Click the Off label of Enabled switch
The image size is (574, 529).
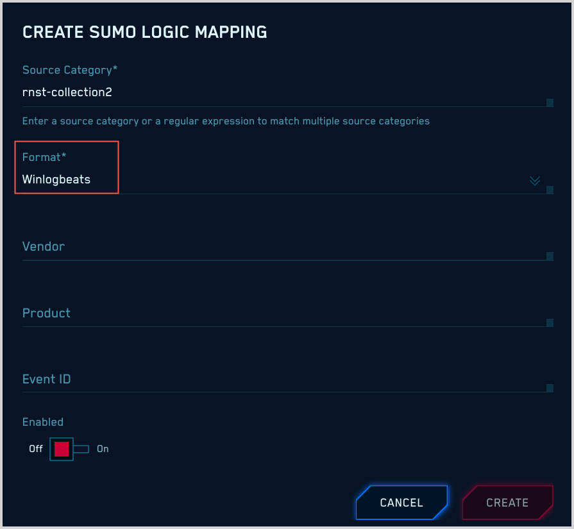(x=36, y=449)
